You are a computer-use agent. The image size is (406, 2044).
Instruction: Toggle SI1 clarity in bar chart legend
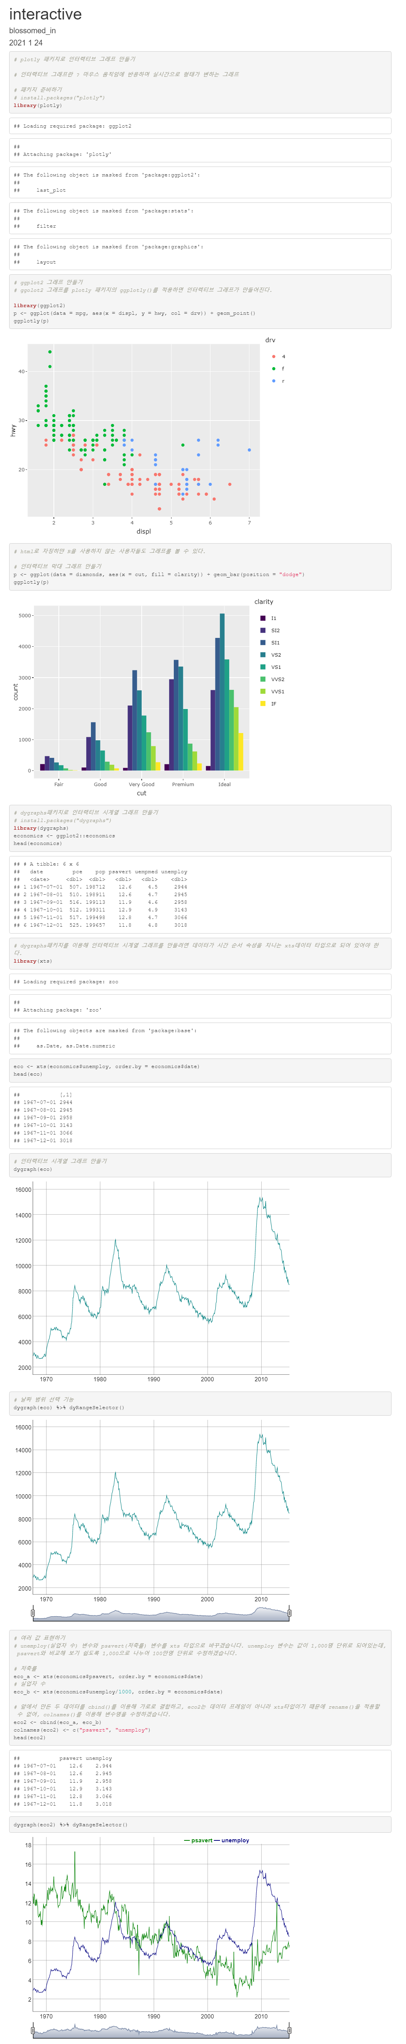270,643
